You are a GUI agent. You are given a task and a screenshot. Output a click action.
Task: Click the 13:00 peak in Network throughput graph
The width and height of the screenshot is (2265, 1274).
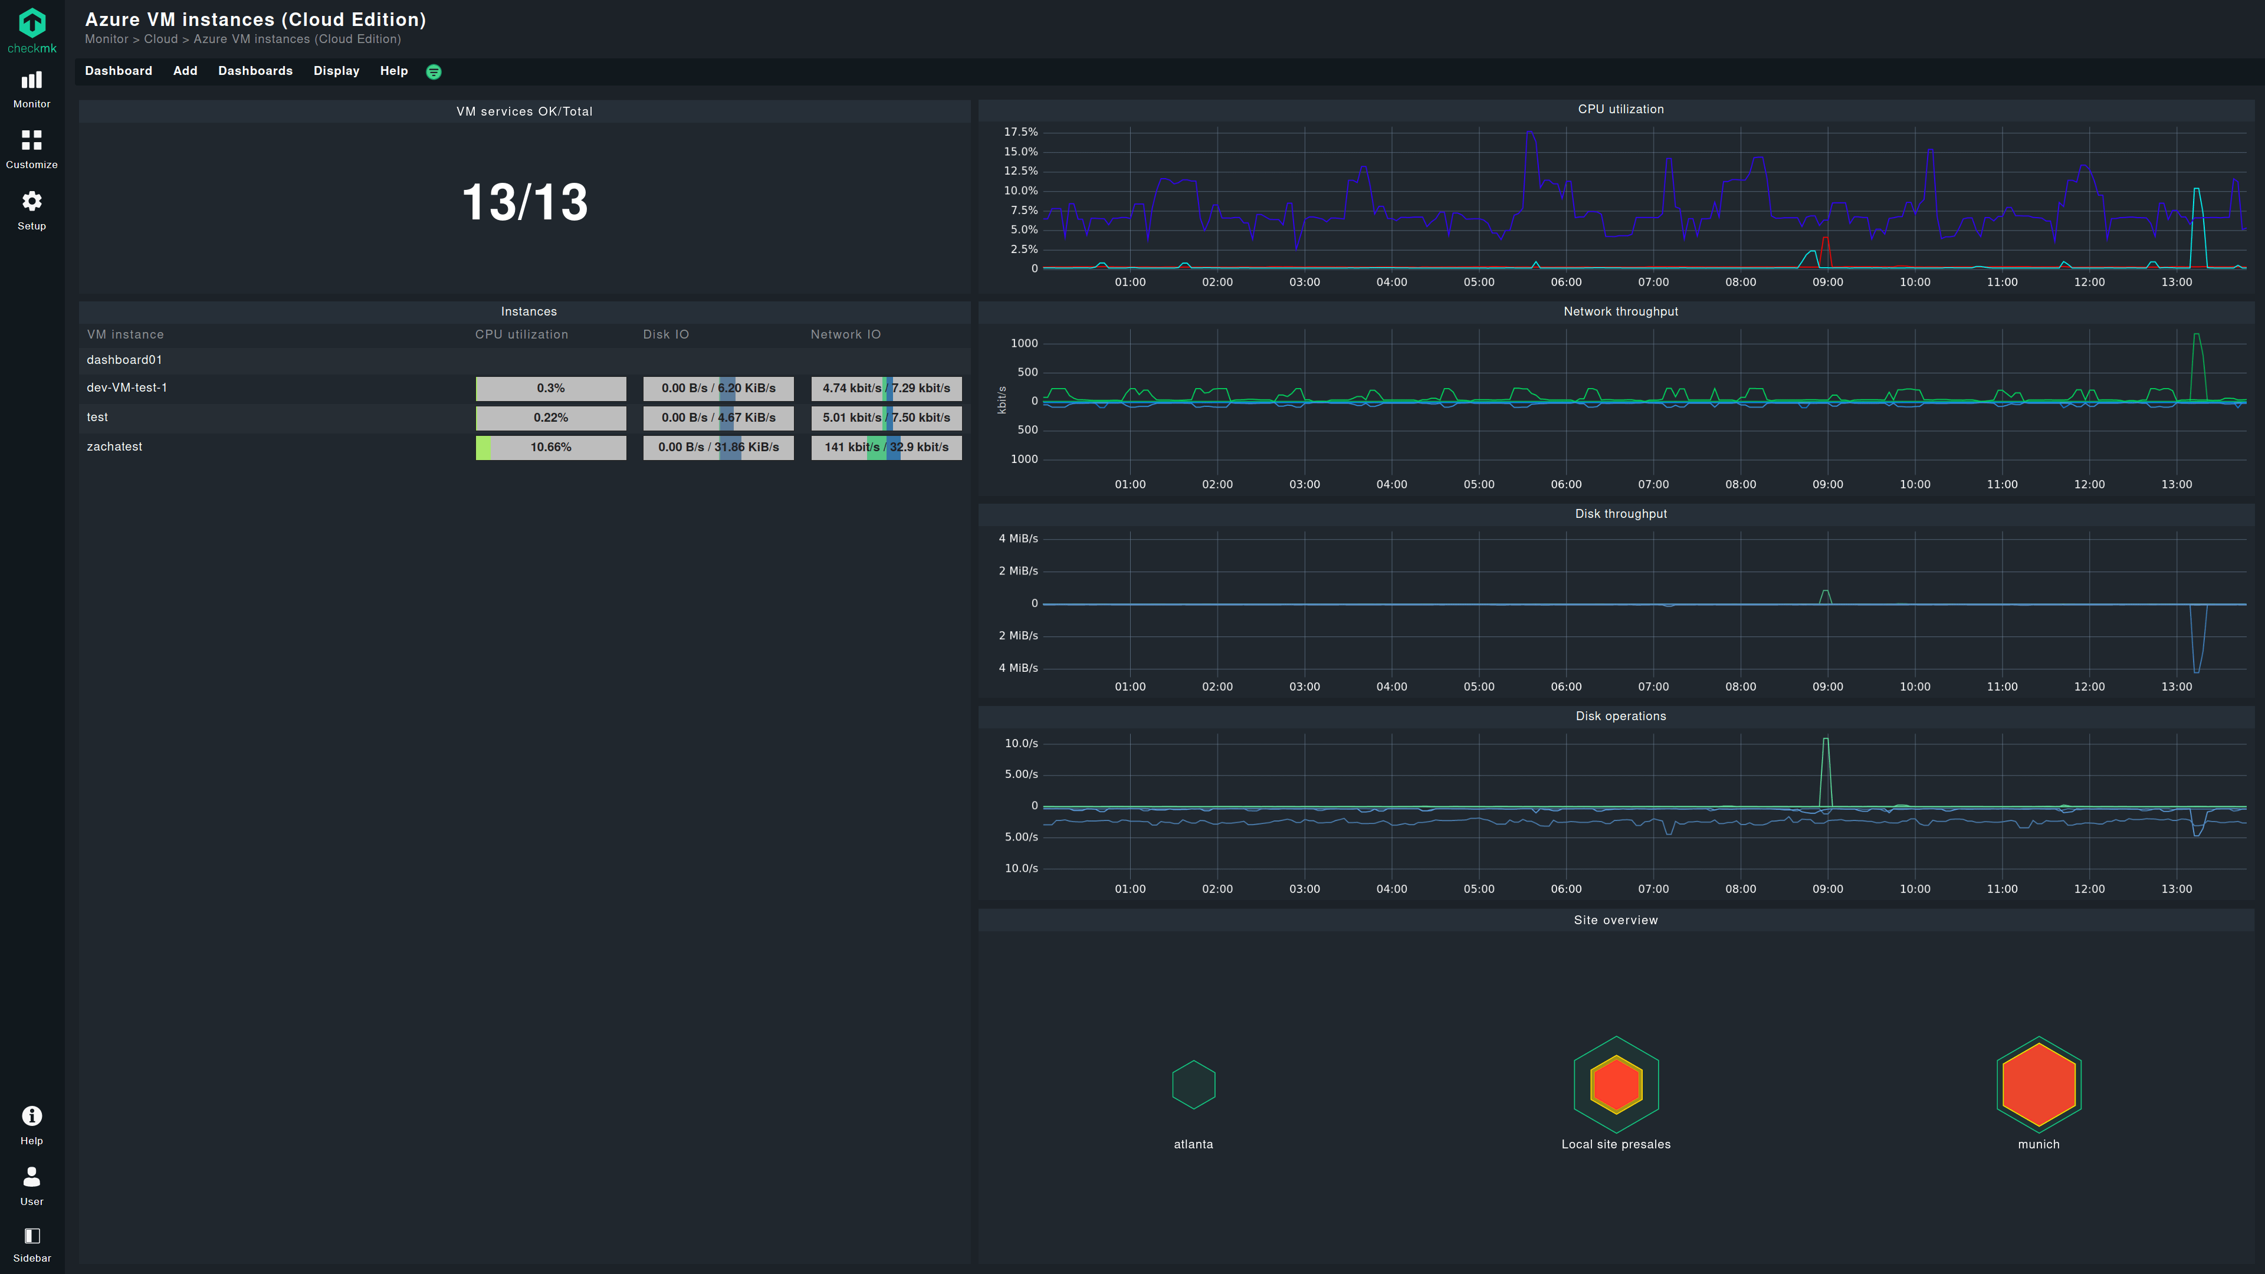(2197, 367)
